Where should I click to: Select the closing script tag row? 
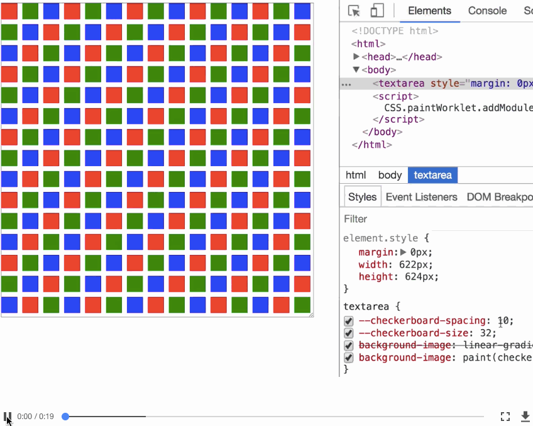pos(398,120)
